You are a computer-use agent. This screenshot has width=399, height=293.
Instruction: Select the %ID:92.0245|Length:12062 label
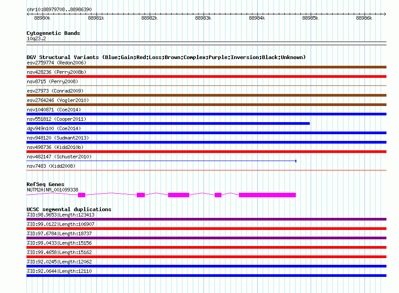point(59,262)
